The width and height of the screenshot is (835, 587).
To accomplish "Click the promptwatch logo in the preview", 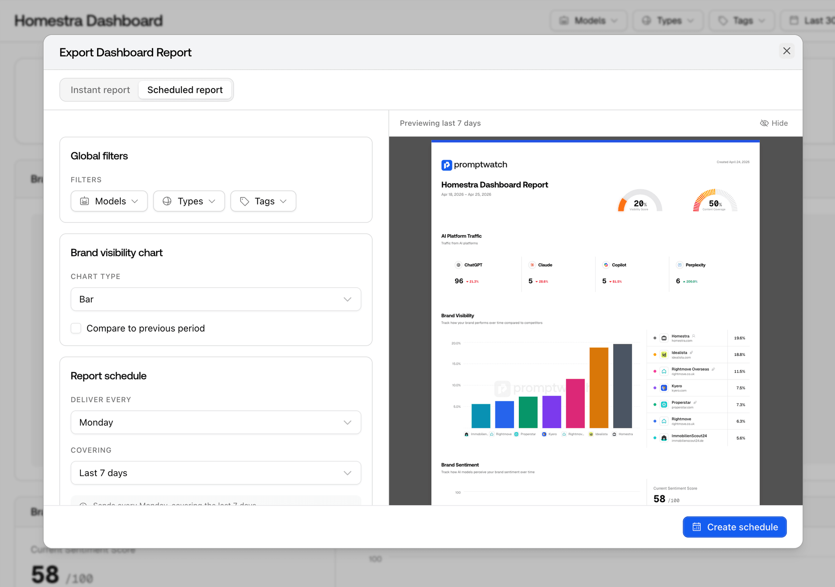I will pos(474,165).
